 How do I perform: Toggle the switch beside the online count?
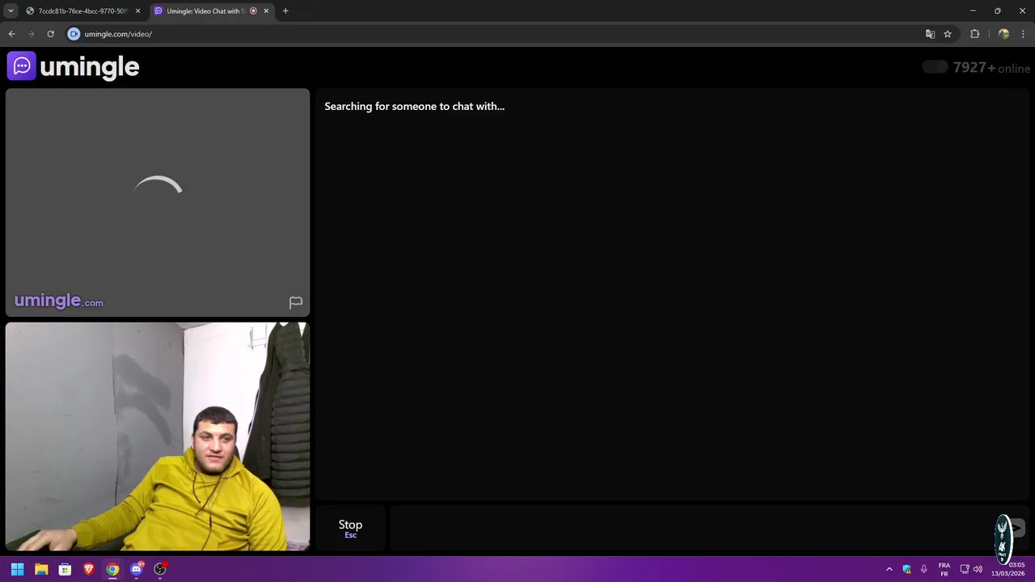click(x=935, y=67)
